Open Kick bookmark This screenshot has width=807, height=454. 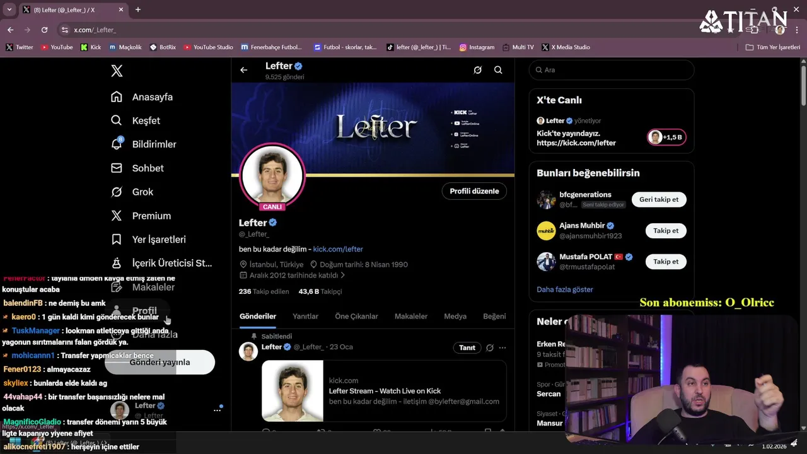(91, 47)
